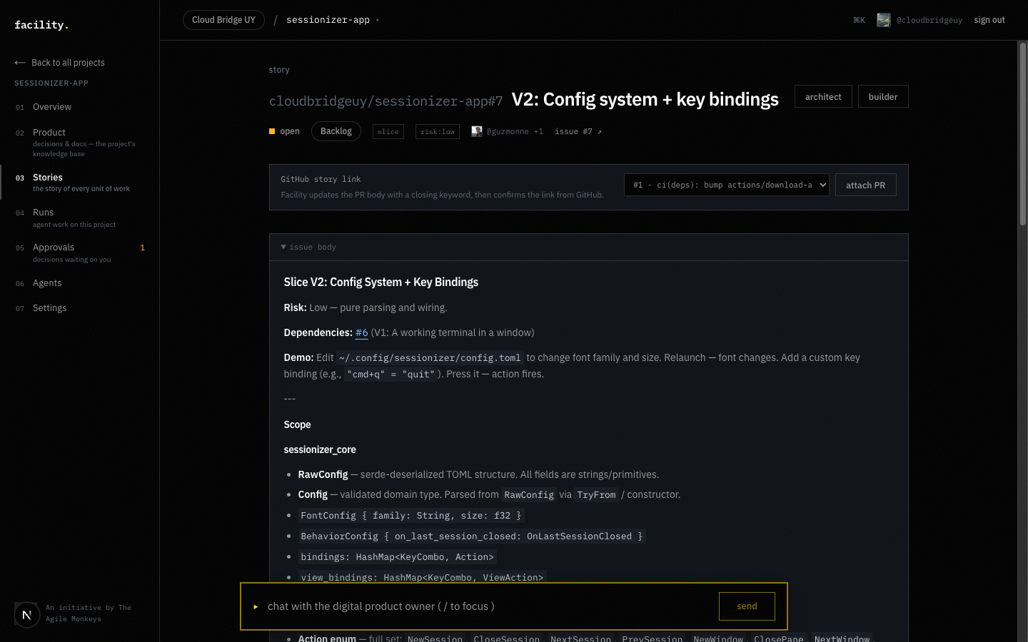The width and height of the screenshot is (1028, 642).
Task: Click the Approvals count badge 1
Action: 143,248
